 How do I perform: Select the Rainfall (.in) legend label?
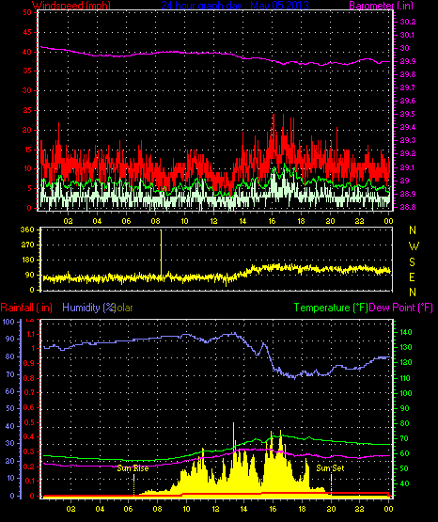[26, 308]
